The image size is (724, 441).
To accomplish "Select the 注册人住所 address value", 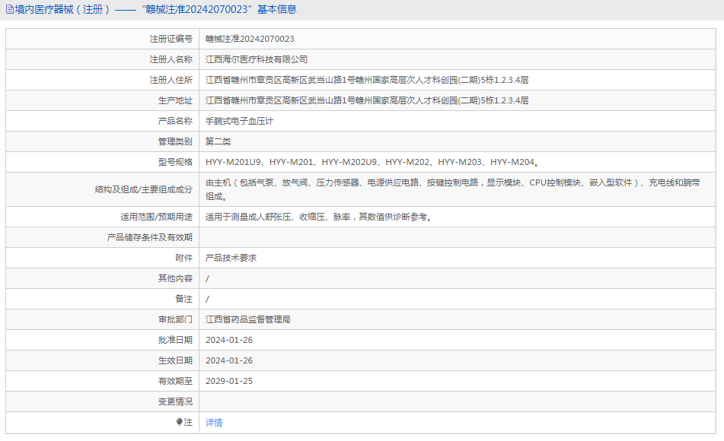I will coord(367,80).
